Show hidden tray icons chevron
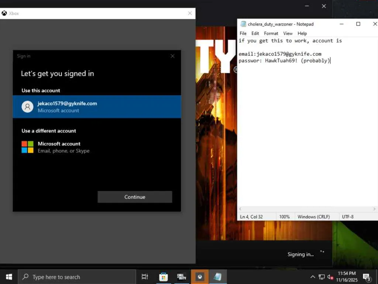Viewport: 378px width, 284px height. click(x=312, y=277)
